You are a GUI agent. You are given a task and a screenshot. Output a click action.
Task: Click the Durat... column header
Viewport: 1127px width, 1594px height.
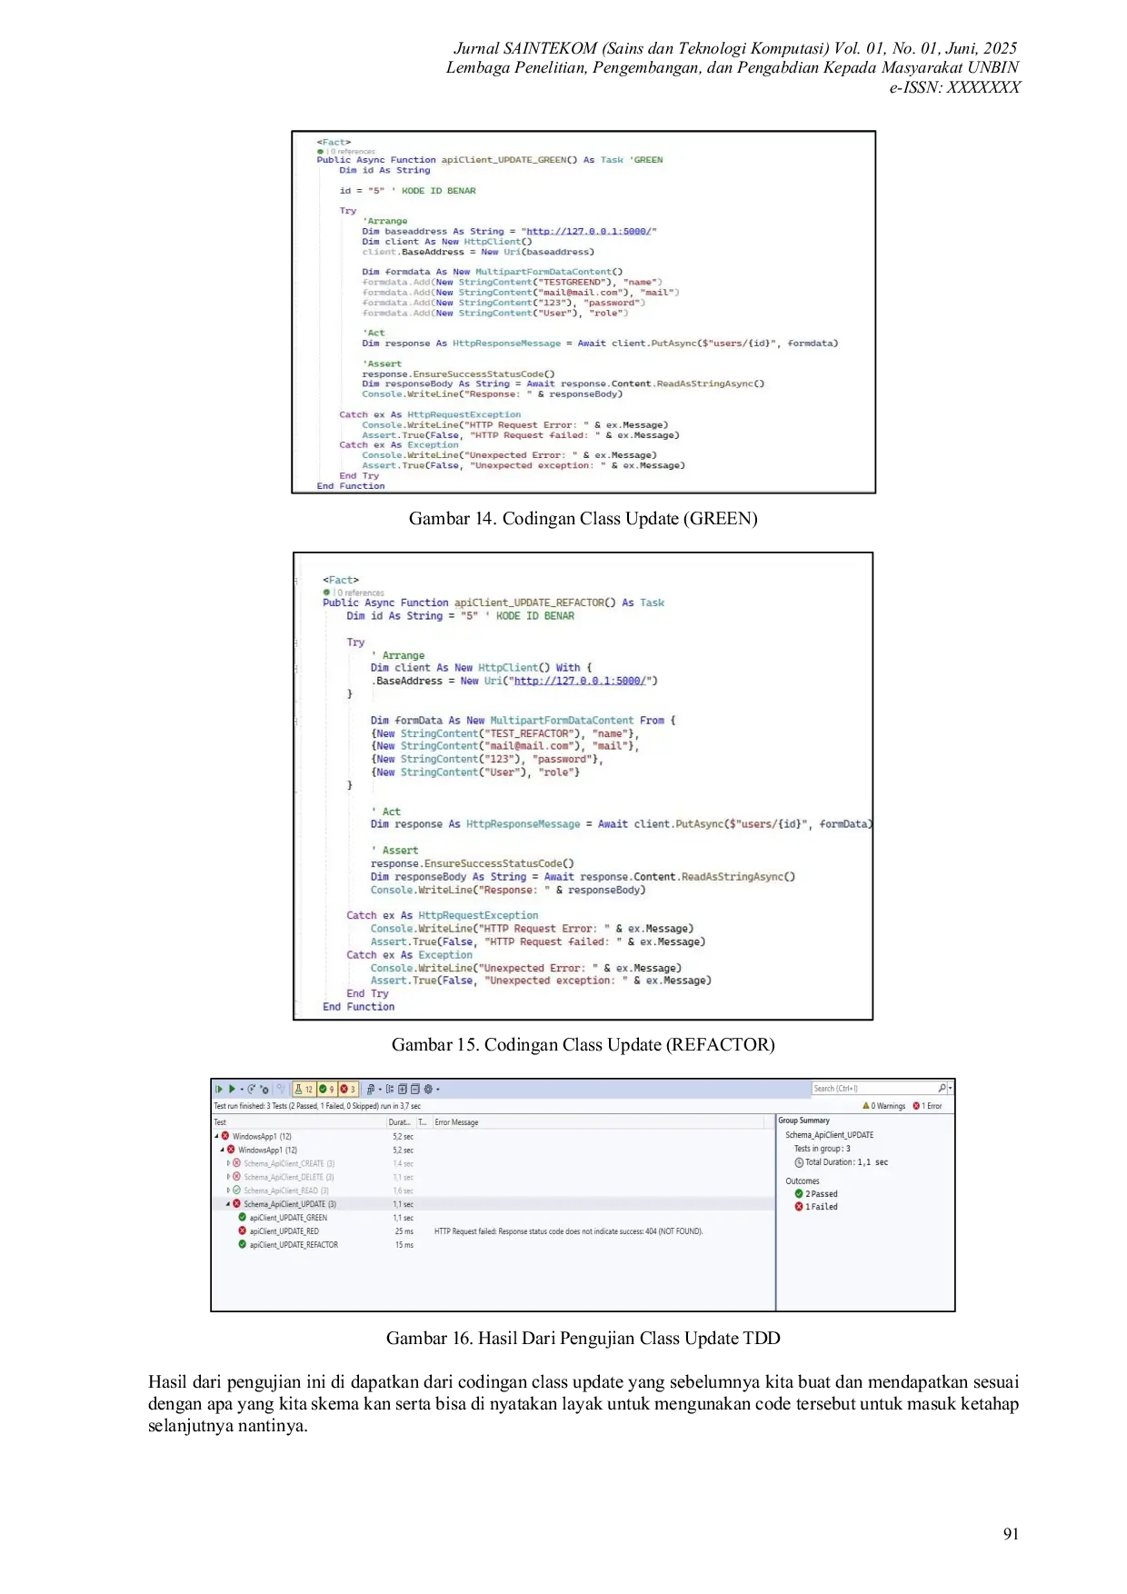(400, 1122)
